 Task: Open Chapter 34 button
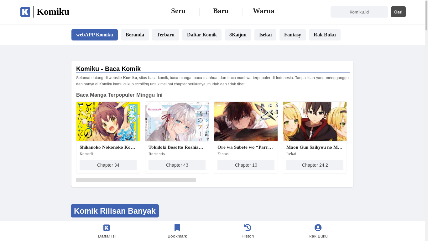point(108,165)
